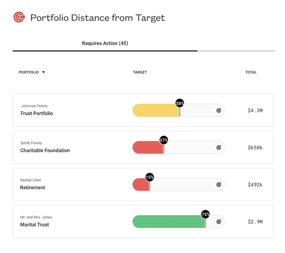This screenshot has width=285, height=253.
Task: Click the yellow Johnson Family progress bar
Action: pyautogui.click(x=156, y=110)
